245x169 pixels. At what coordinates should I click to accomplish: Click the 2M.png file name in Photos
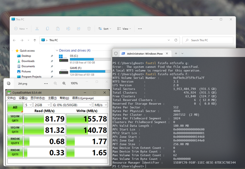point(22,84)
